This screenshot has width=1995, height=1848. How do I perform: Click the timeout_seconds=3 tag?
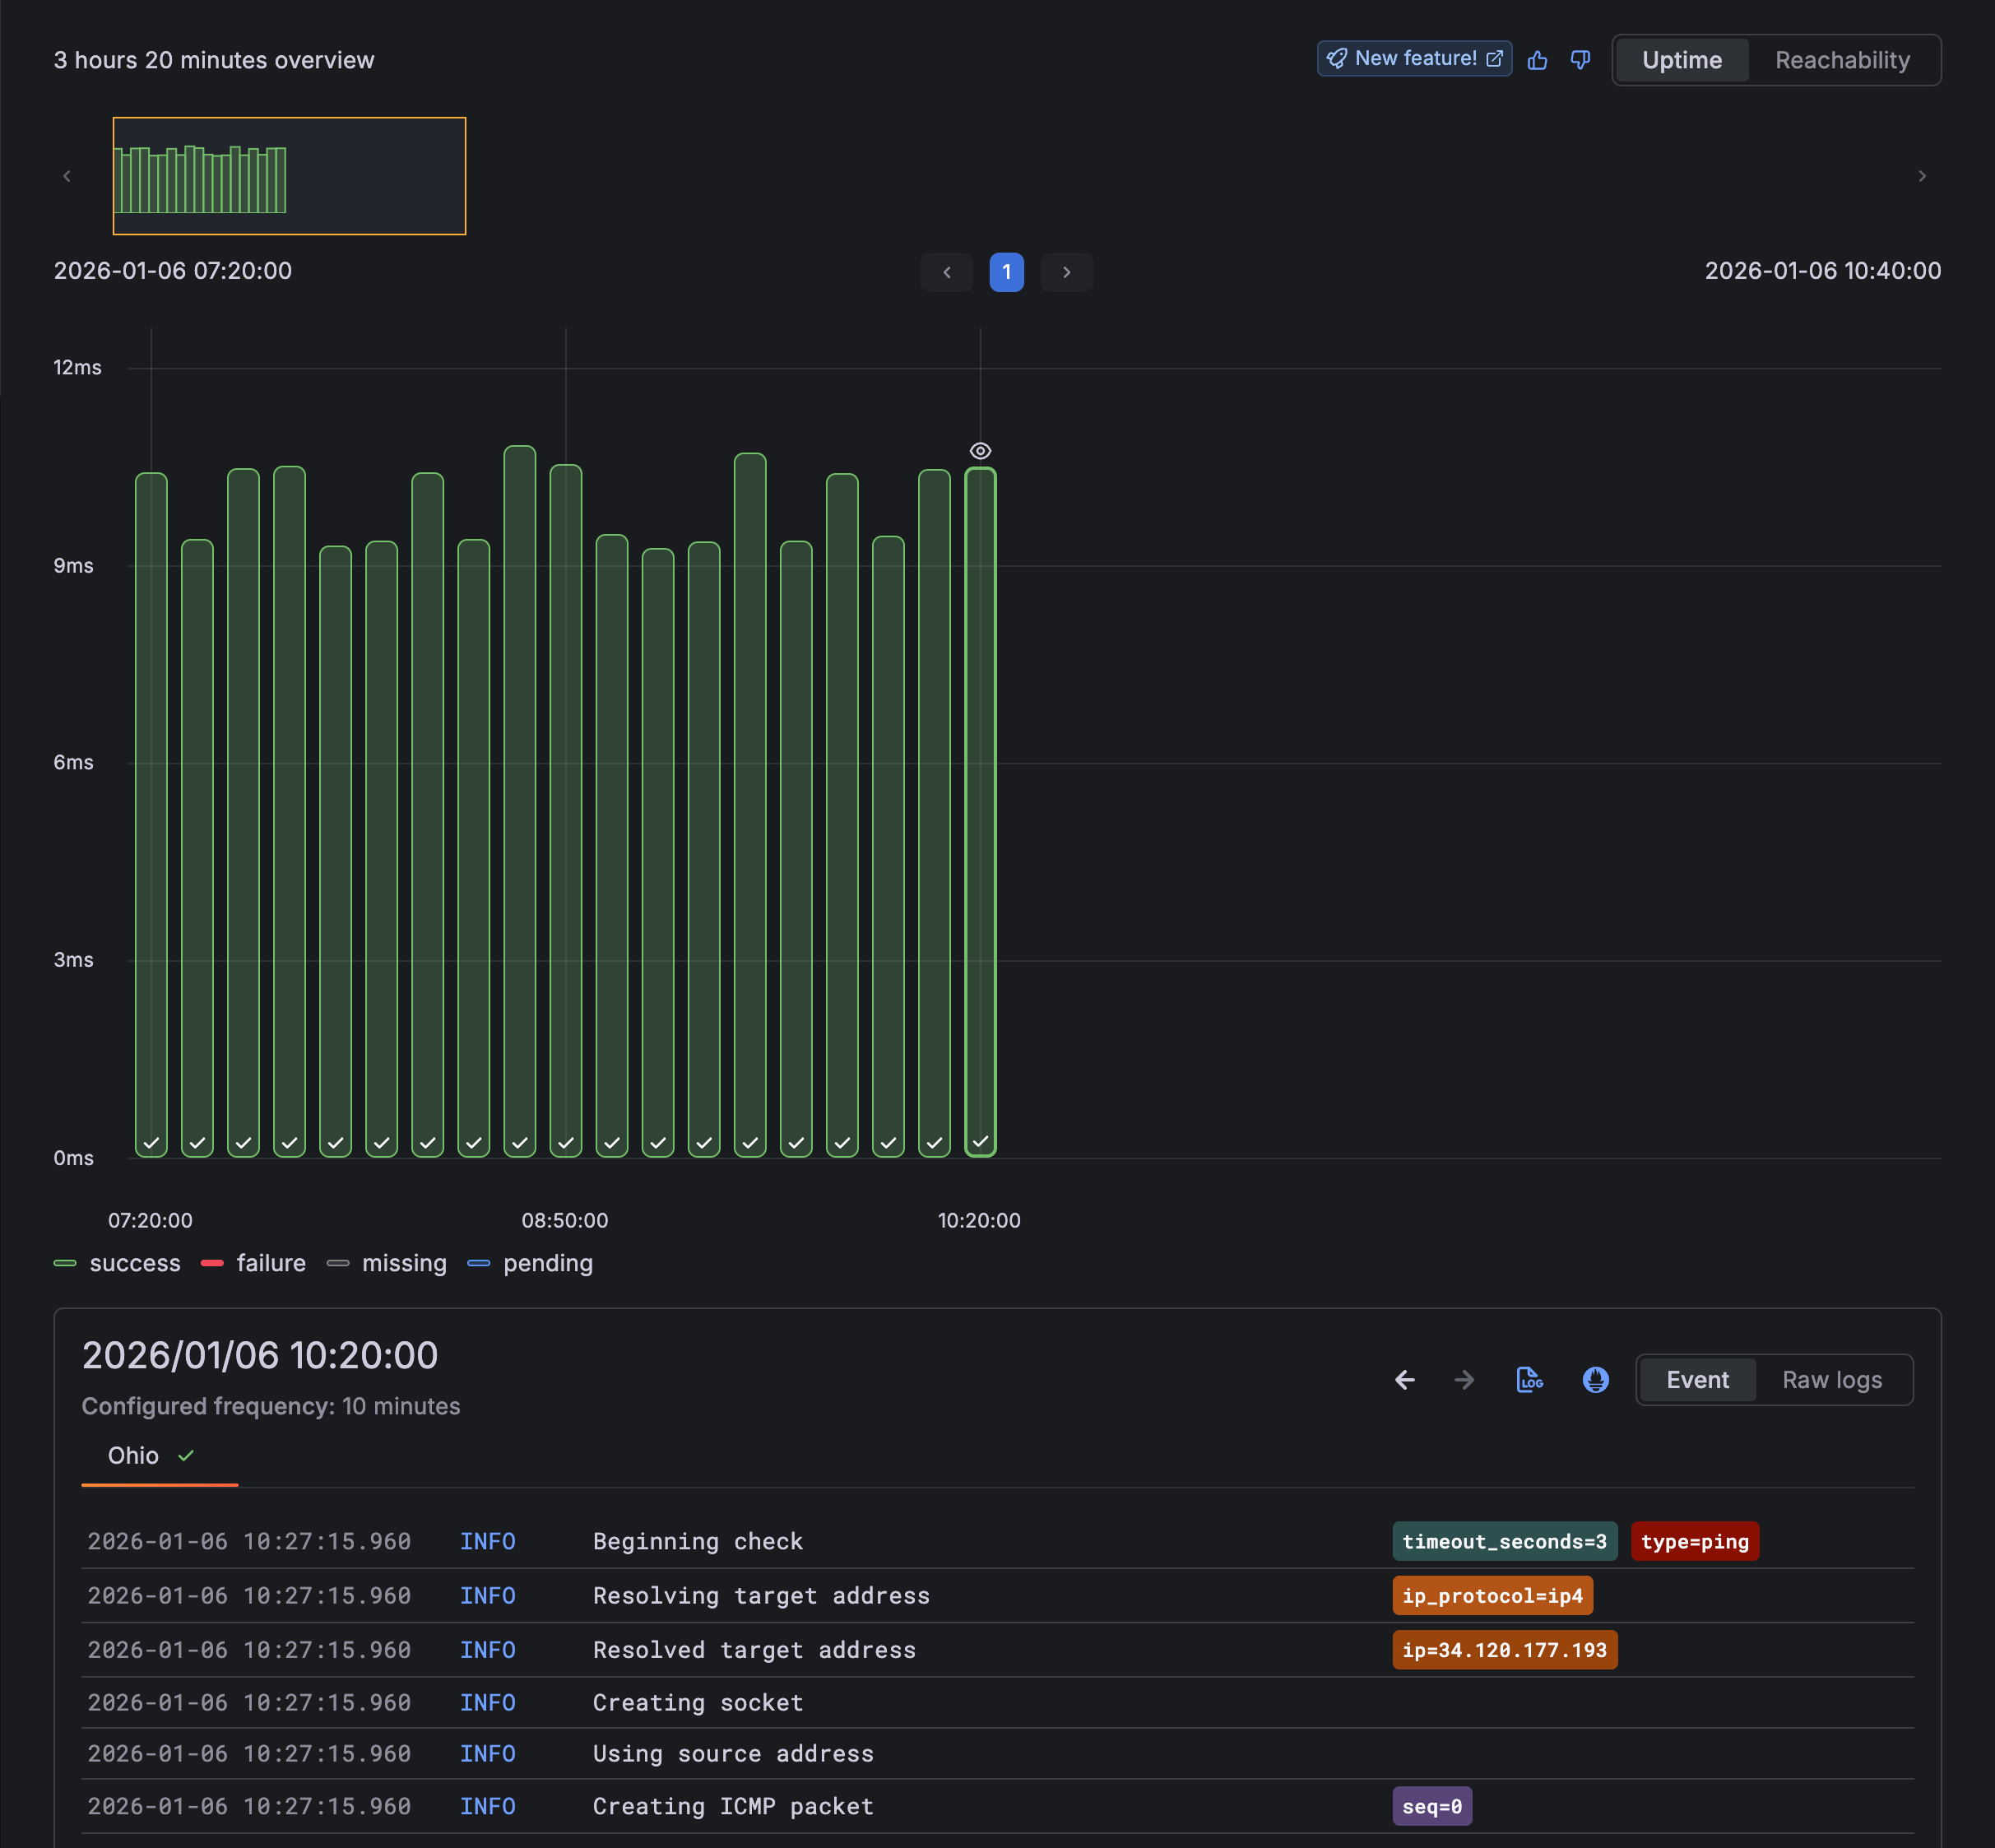(1504, 1541)
